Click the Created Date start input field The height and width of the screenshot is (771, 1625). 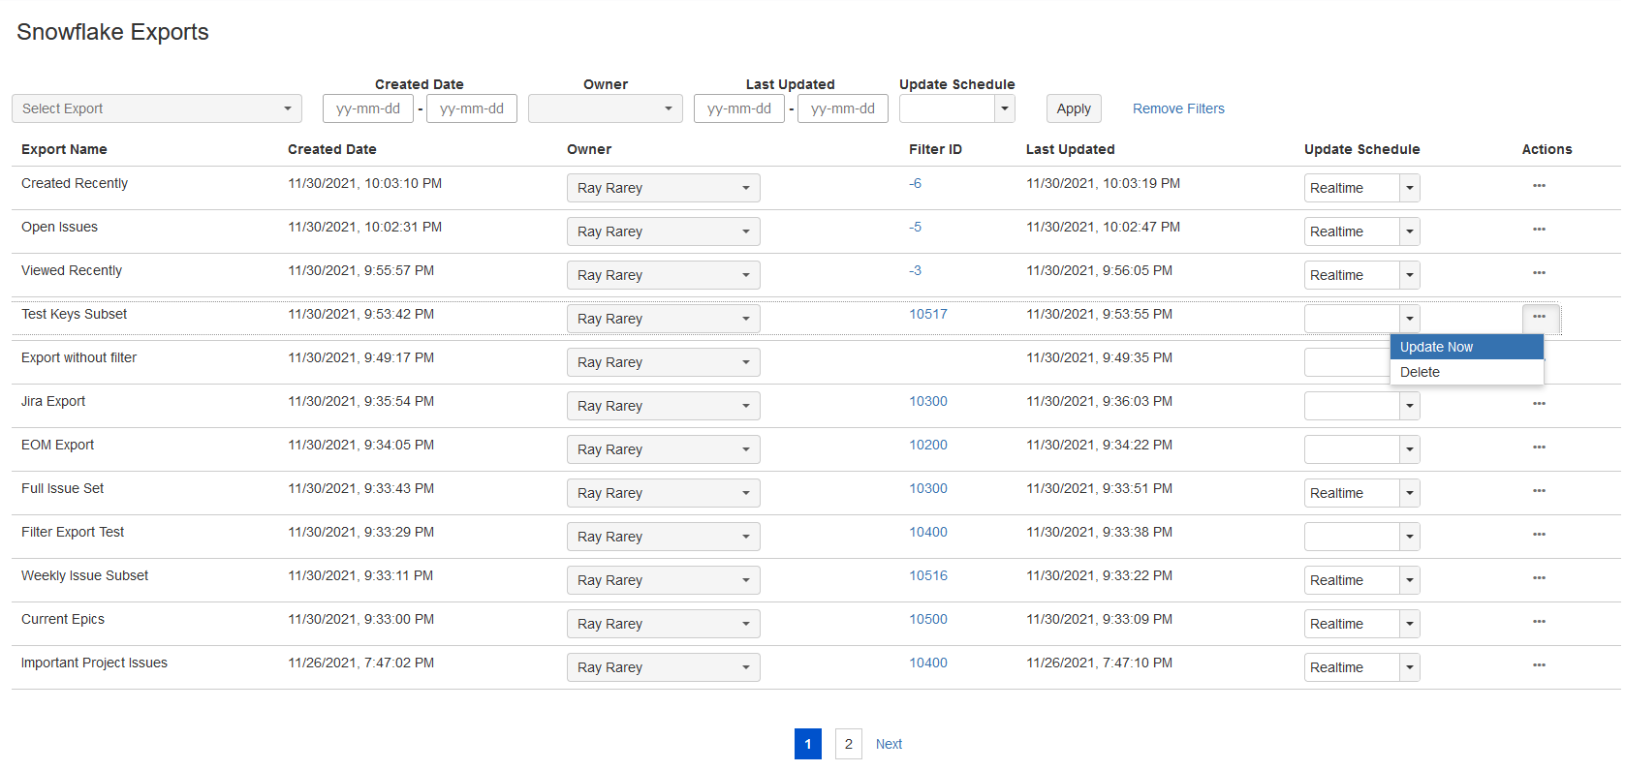[x=368, y=108]
